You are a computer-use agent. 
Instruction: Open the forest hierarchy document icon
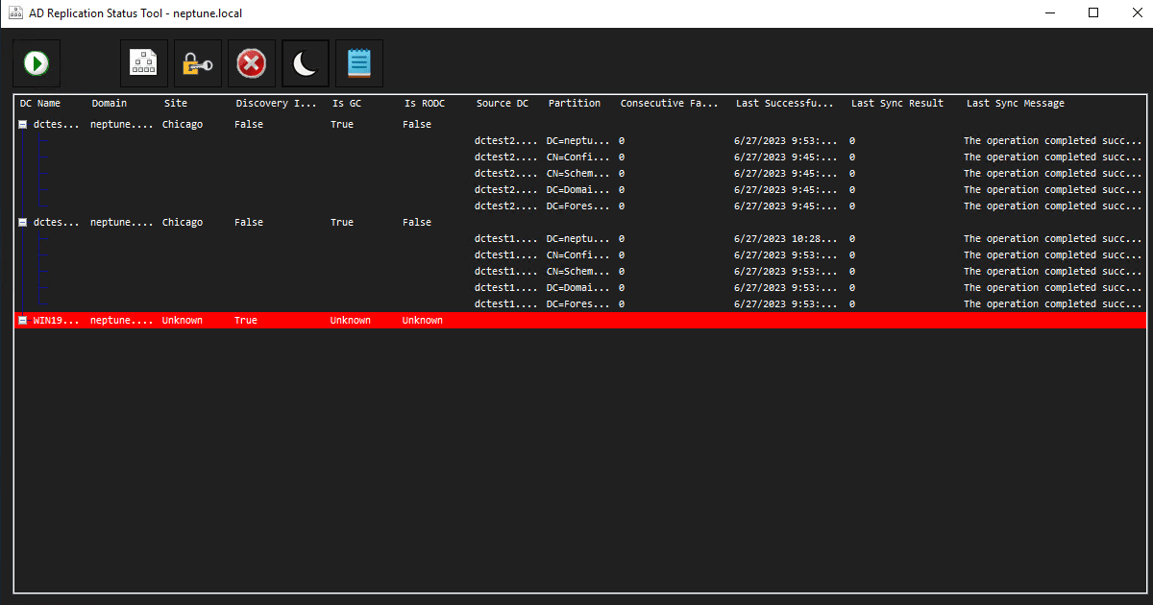click(x=144, y=63)
